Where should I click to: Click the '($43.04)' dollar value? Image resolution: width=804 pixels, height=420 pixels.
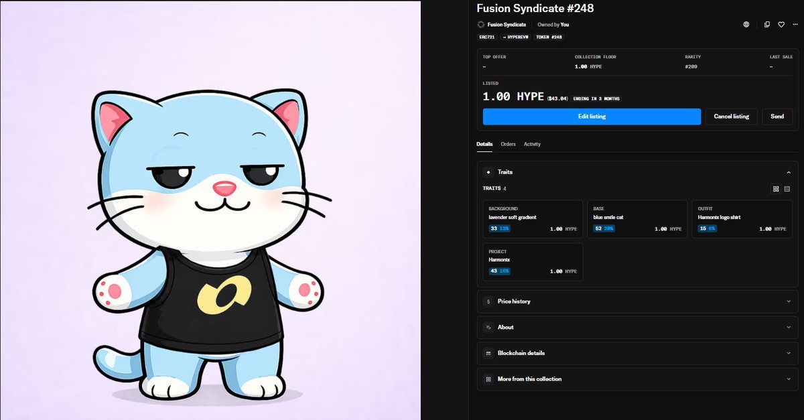(x=557, y=98)
